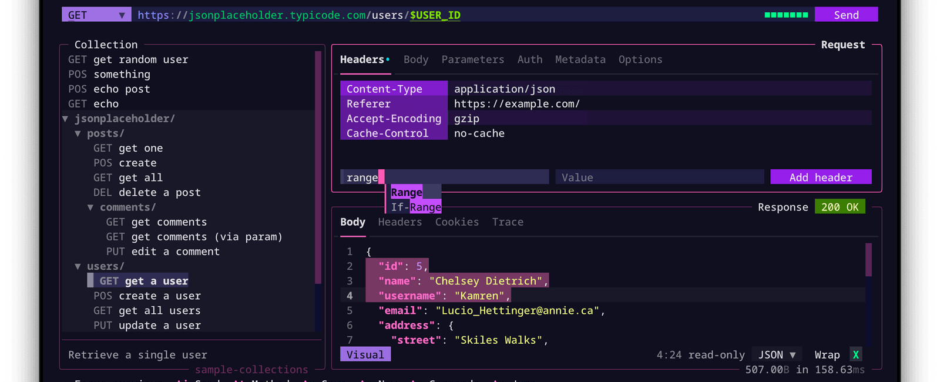
Task: Click the collection panel scrollbar
Action: click(x=318, y=167)
